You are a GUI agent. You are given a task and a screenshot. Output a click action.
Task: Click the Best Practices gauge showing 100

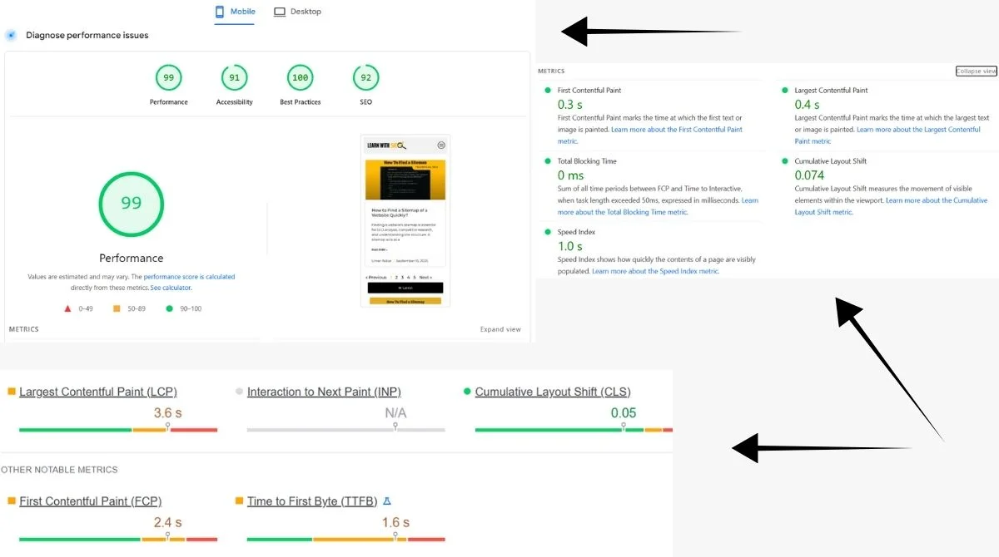coord(299,76)
